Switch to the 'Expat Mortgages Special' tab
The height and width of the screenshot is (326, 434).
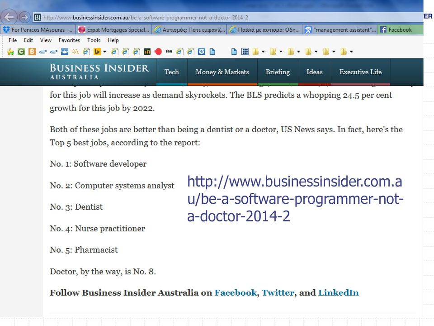point(113,30)
